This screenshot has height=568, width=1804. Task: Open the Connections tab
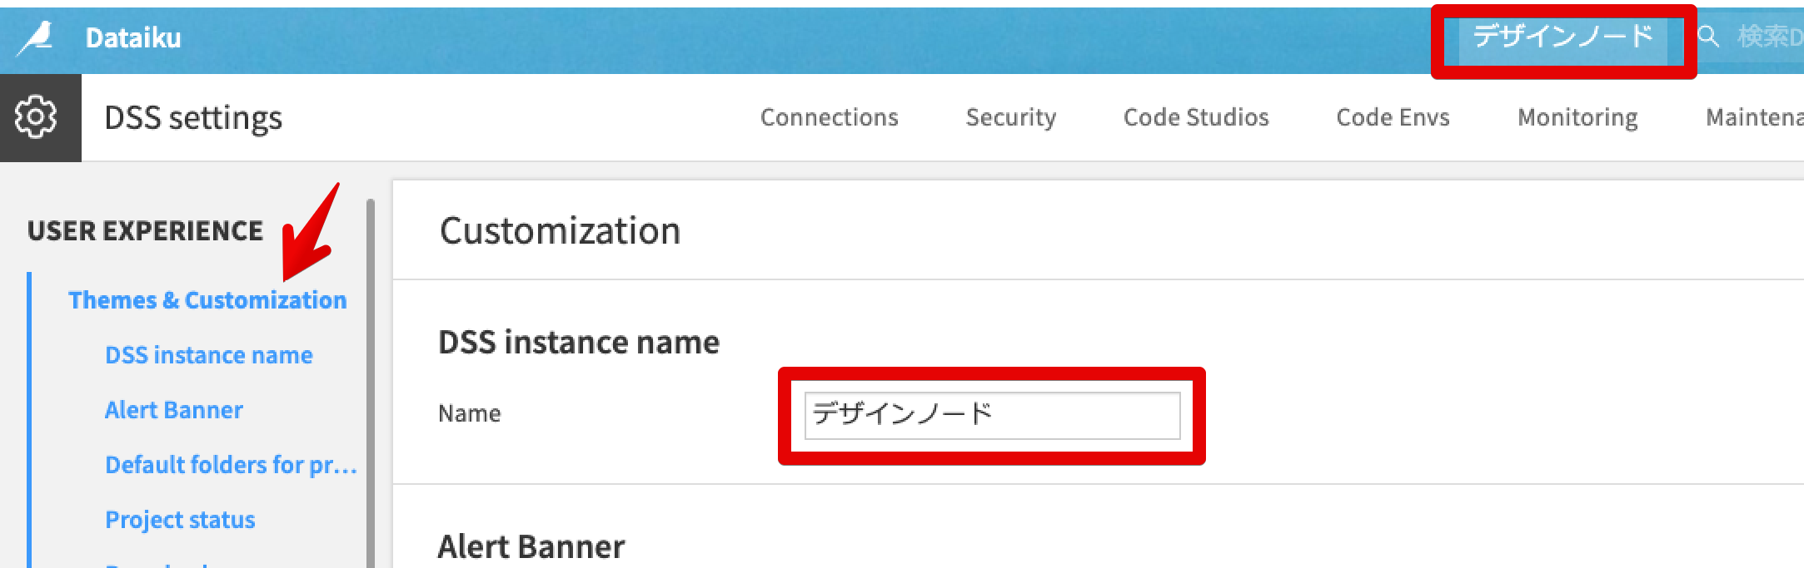pyautogui.click(x=830, y=117)
